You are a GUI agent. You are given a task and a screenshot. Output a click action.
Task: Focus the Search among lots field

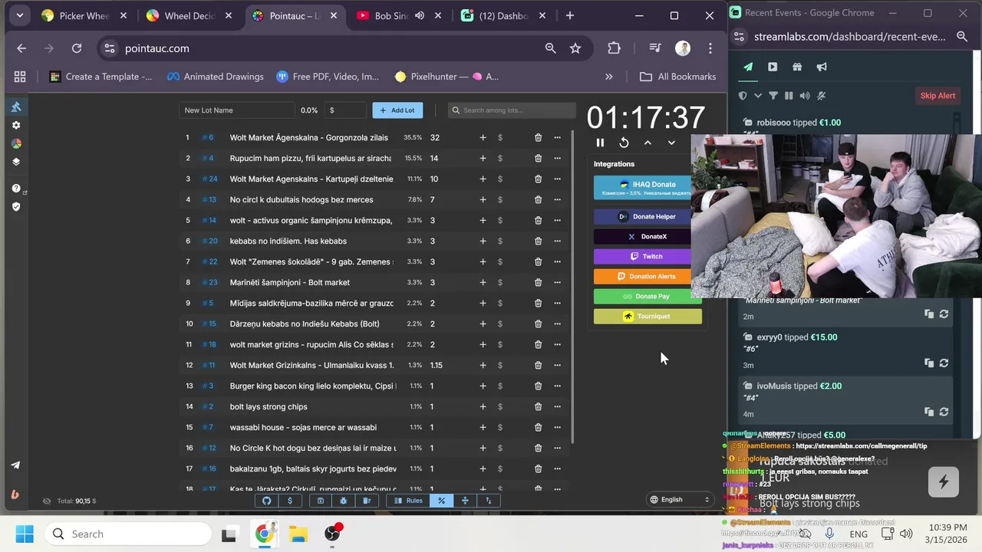512,110
